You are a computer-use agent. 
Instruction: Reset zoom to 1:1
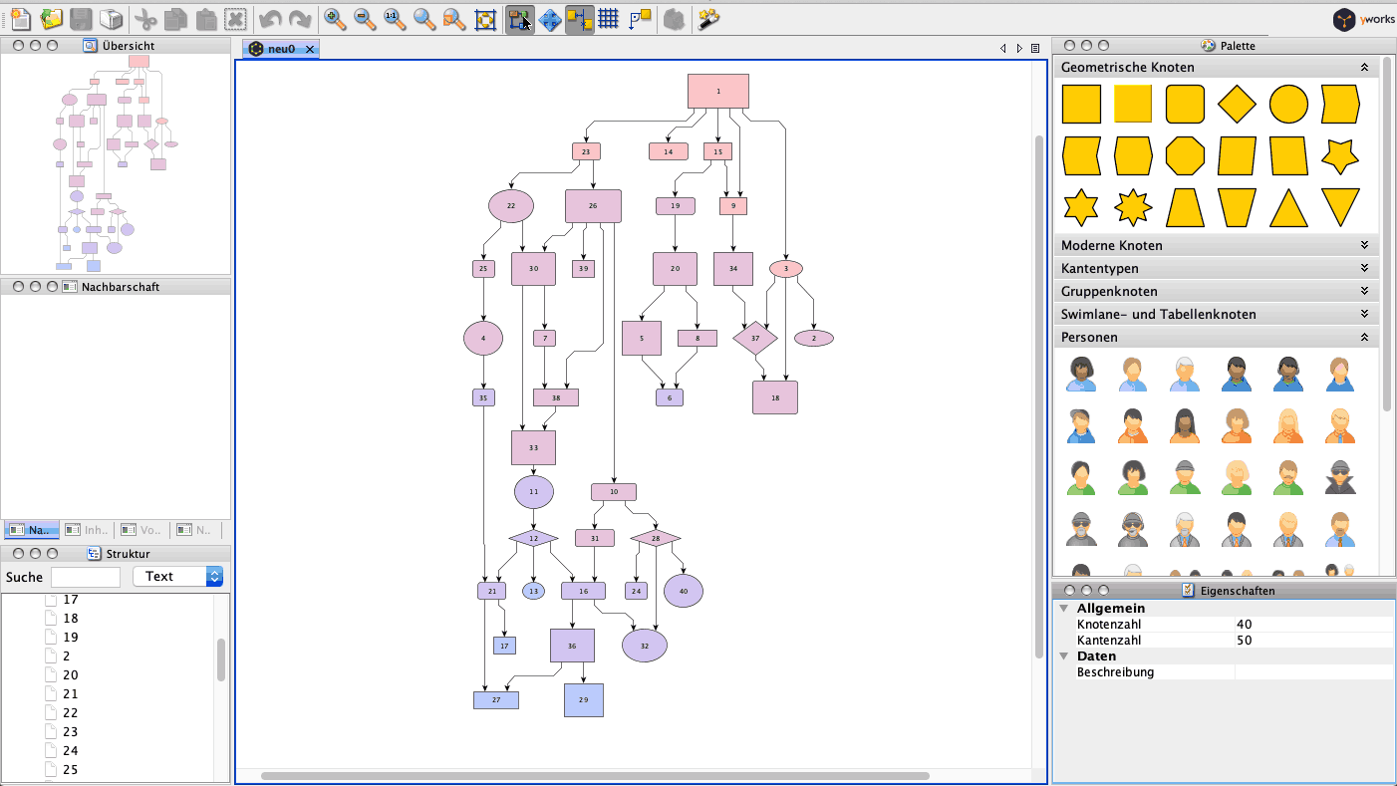[x=395, y=19]
